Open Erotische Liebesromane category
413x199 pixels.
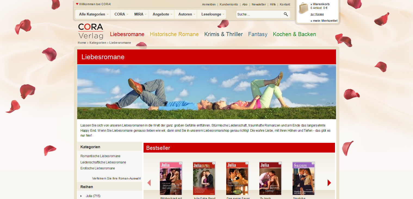coord(98,168)
